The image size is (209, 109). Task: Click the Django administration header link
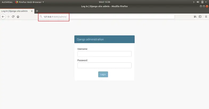(90, 39)
